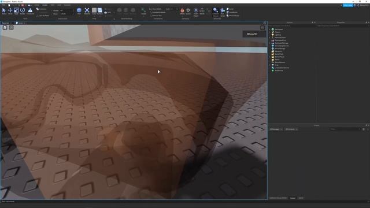The height and width of the screenshot is (208, 370).
Task: Pick the Rotate tool
Action: 23,11
